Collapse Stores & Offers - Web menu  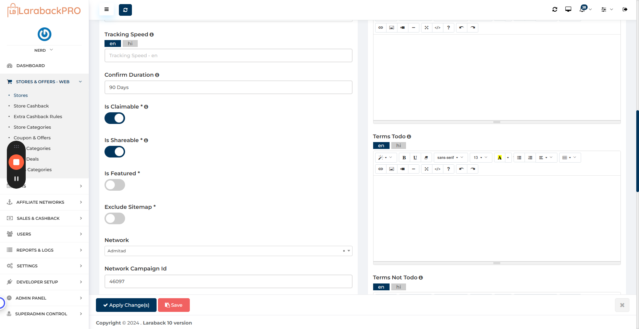45,82
